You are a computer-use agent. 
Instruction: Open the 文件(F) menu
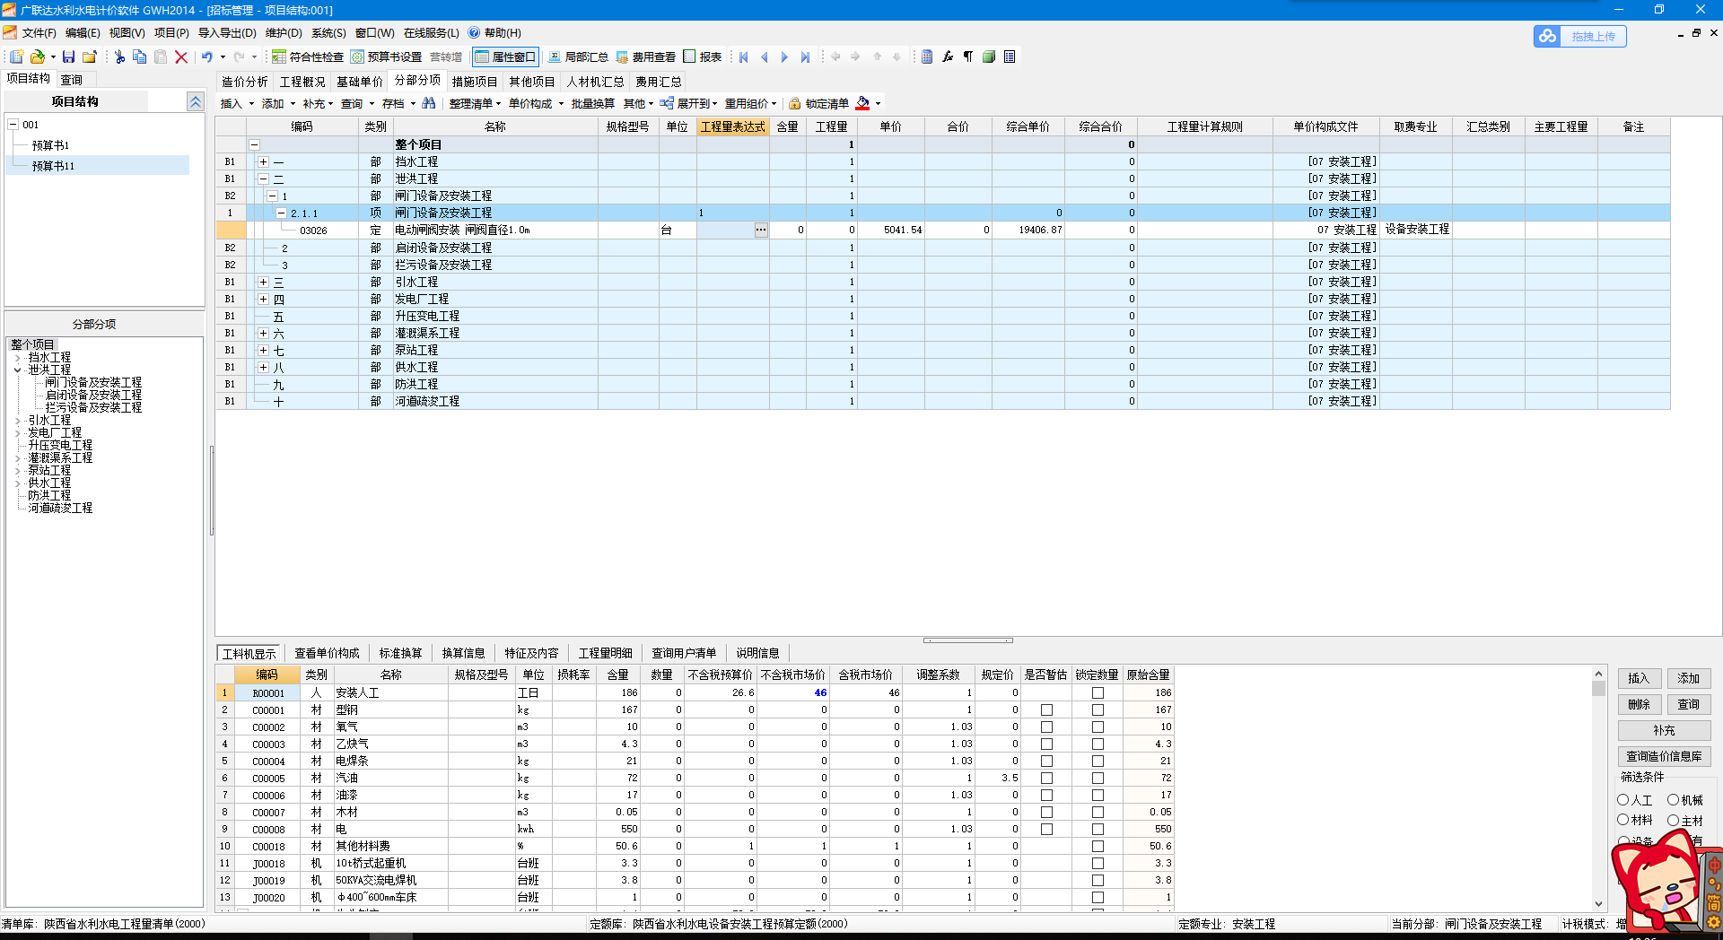(x=39, y=33)
